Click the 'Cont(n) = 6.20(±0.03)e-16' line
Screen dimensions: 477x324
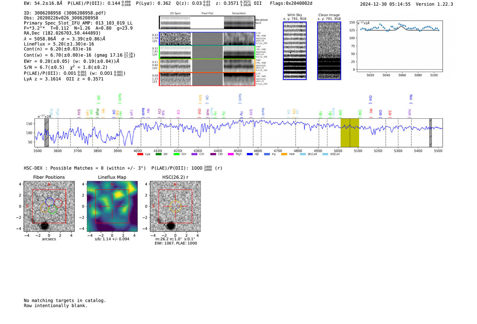click(58, 49)
